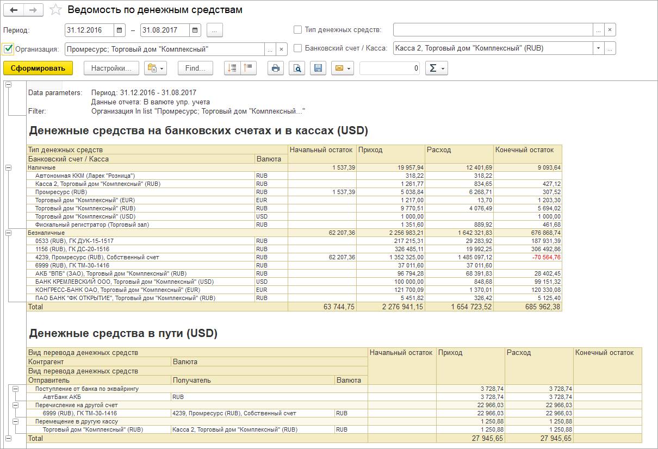Click the print icon in toolbar
The width and height of the screenshot is (658, 449).
tap(276, 68)
